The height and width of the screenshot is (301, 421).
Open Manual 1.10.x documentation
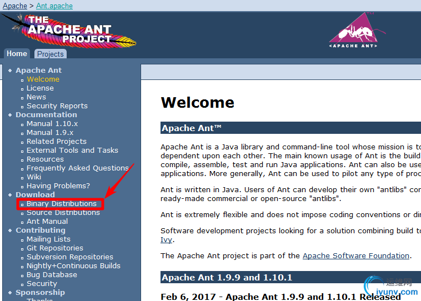pos(52,123)
